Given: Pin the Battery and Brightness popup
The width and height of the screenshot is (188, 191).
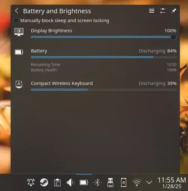Looking at the screenshot, I should coord(173,11).
